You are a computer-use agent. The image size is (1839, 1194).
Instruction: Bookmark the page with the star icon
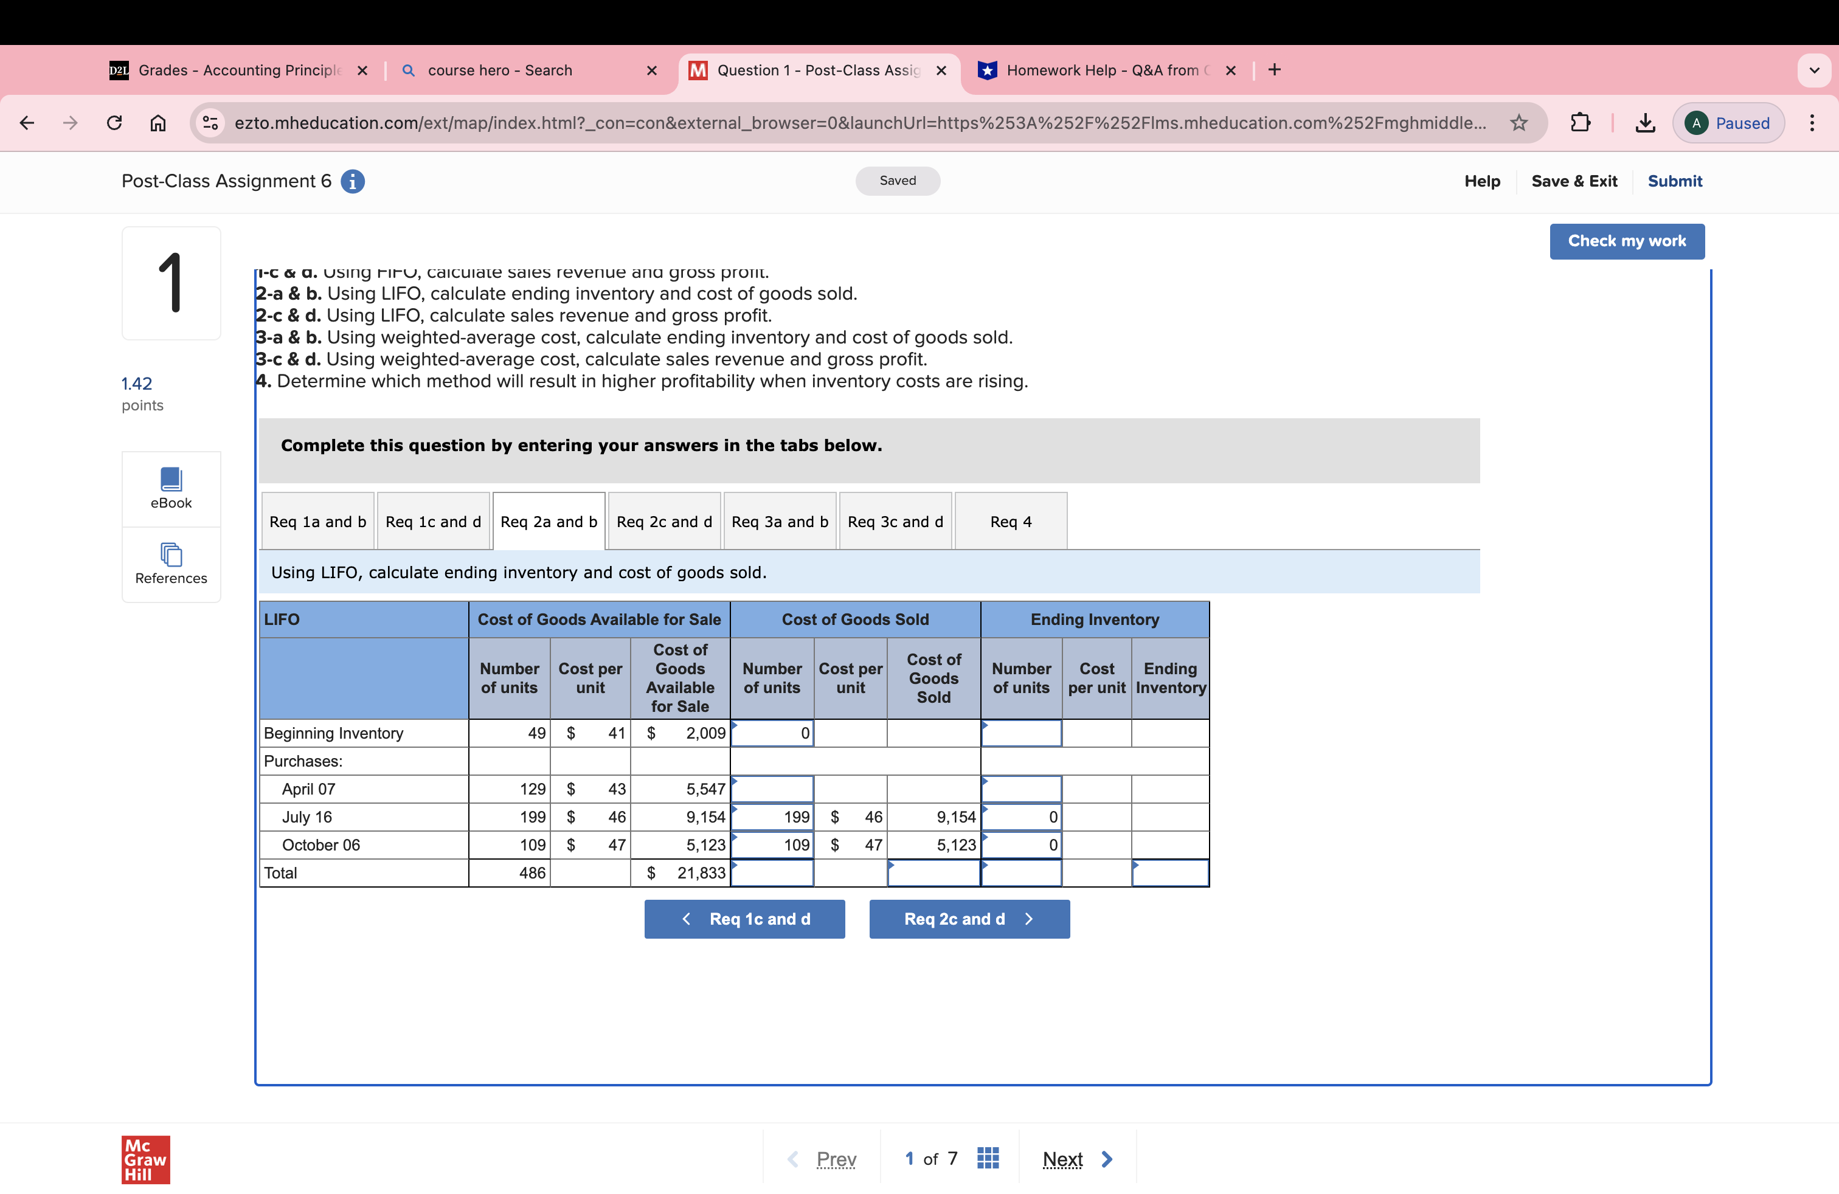1517,122
